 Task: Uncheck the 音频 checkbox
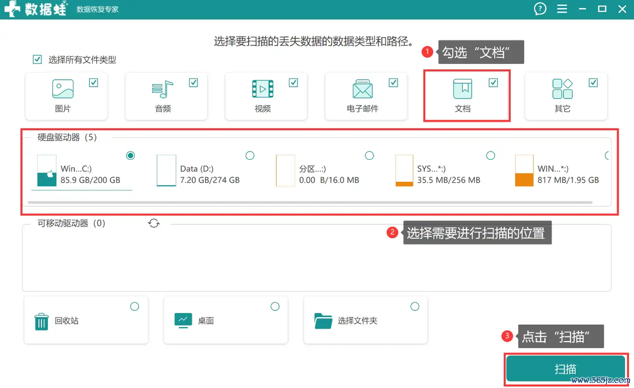(x=193, y=82)
